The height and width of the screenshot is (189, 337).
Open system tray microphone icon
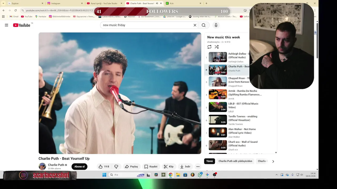tap(292, 175)
